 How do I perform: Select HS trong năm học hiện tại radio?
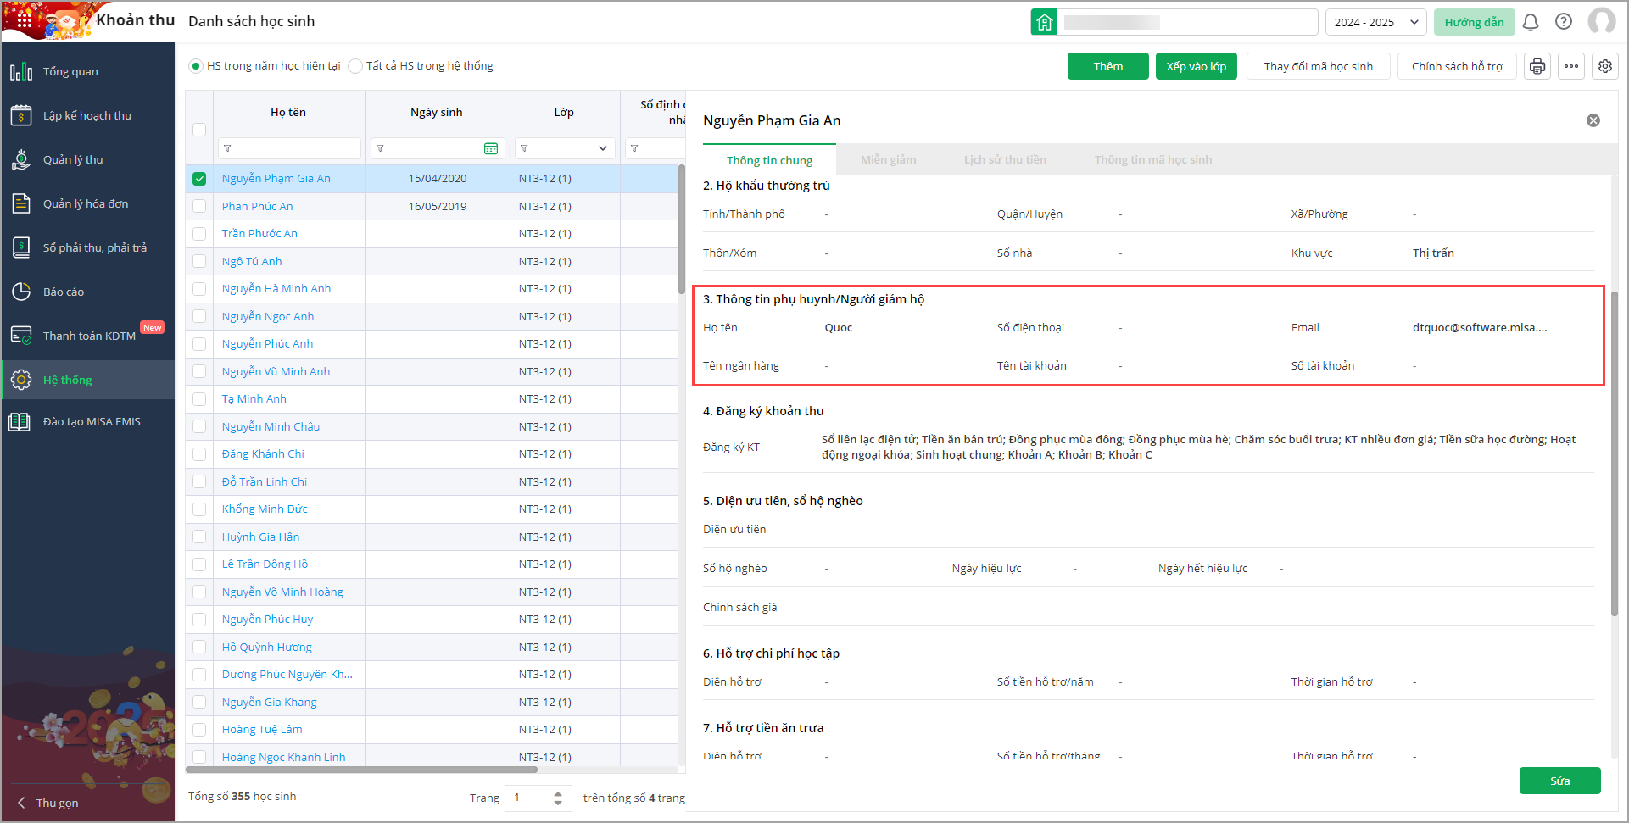pos(196,66)
